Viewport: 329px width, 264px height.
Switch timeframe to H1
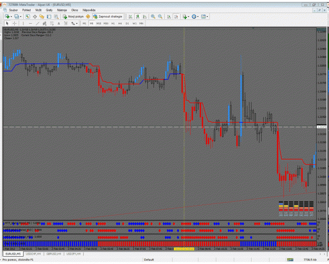pyautogui.click(x=113, y=24)
